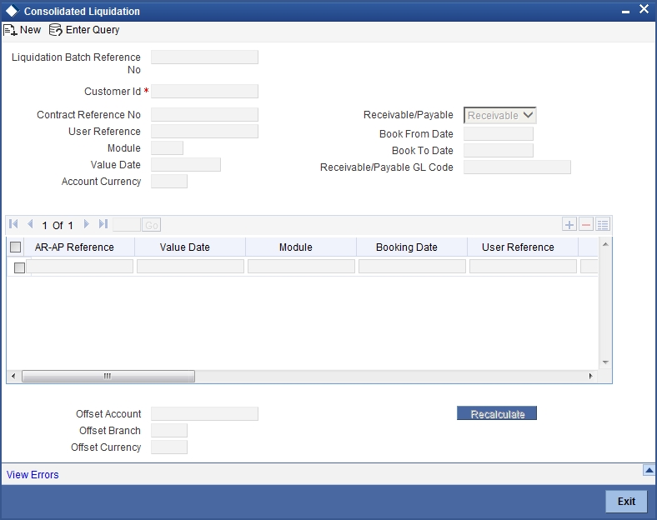Click the Exit button

coord(626,501)
